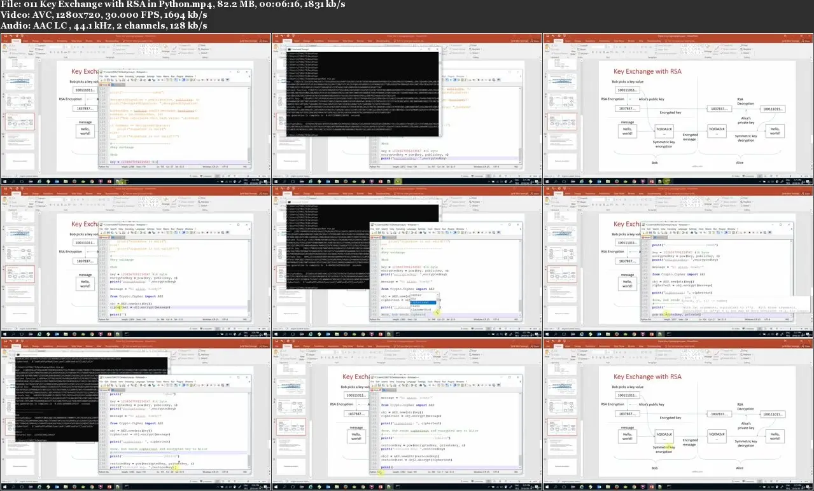Click the Command Prompt title bar in the top-center frame
The image size is (814, 491).
pyautogui.click(x=363, y=48)
